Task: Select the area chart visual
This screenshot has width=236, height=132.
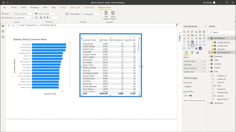Action: tap(188, 35)
